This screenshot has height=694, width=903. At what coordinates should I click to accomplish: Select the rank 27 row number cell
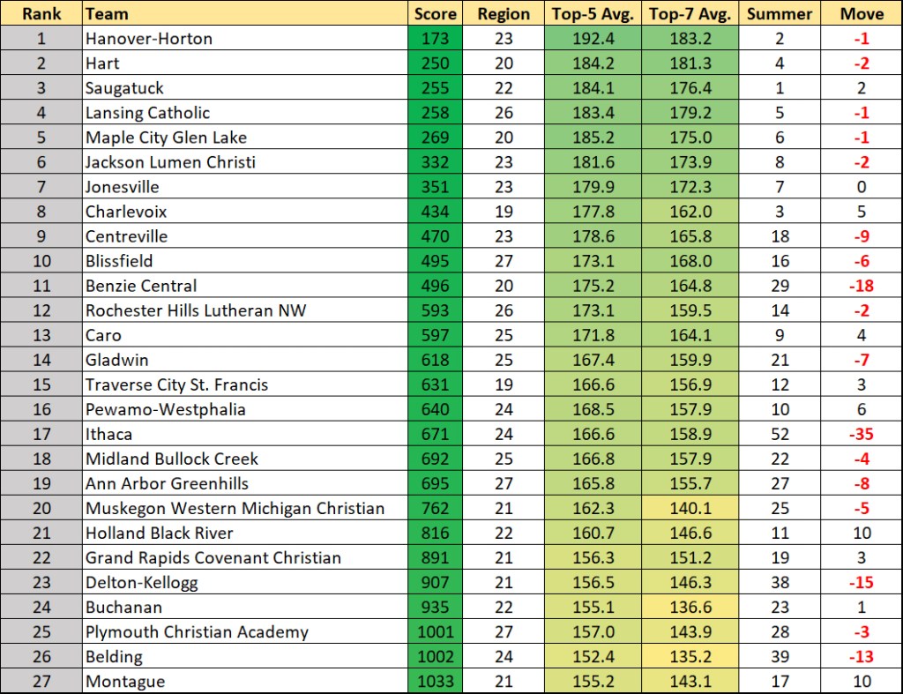coord(41,682)
